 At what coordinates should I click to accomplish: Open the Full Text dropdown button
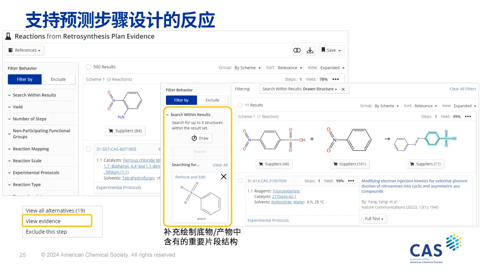374,219
